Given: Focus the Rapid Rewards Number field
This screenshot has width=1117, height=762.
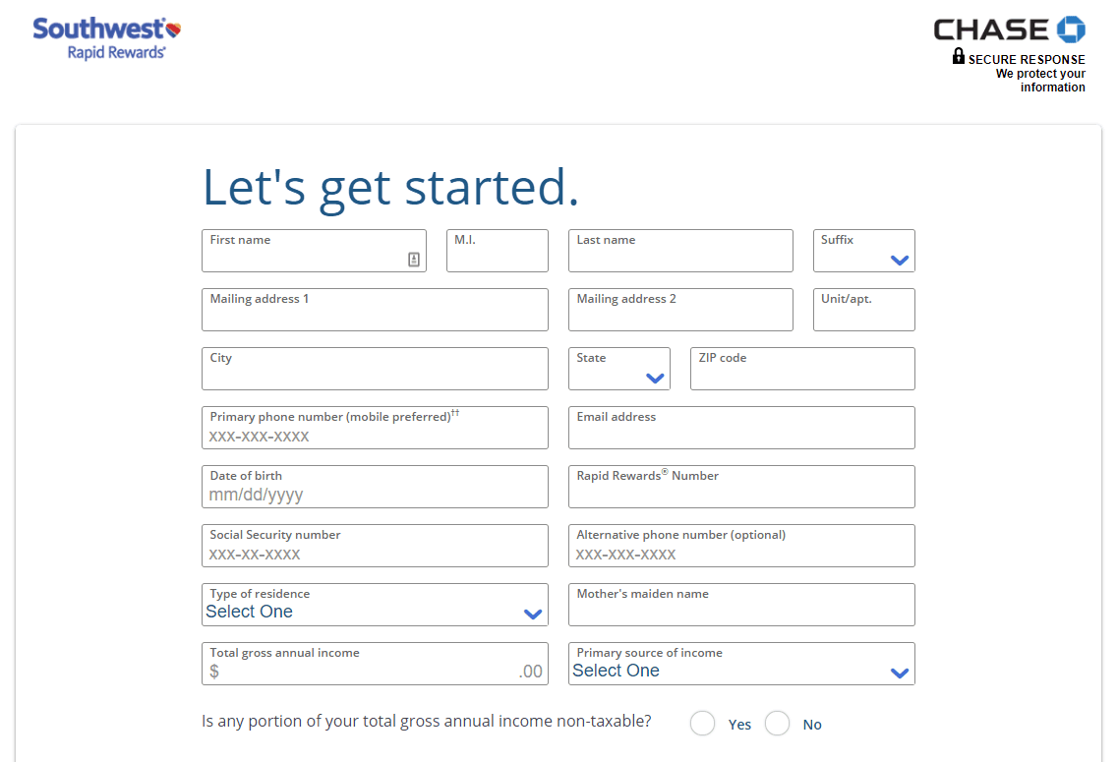Looking at the screenshot, I should click(741, 487).
